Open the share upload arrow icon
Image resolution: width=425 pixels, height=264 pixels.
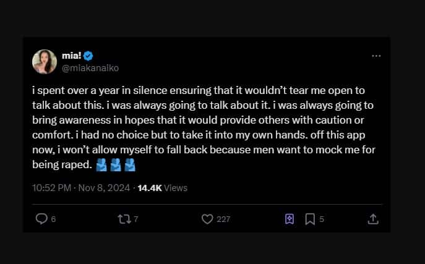373,219
